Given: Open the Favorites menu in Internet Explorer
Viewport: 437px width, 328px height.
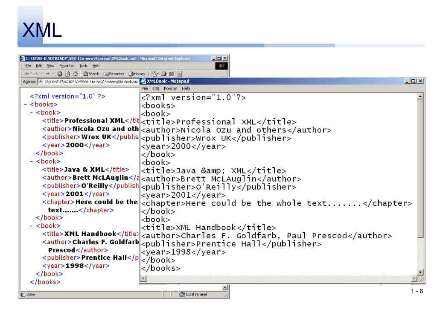Looking at the screenshot, I should click(67, 66).
